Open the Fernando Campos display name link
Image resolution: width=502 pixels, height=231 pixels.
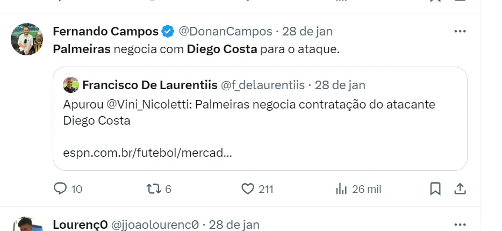[105, 31]
